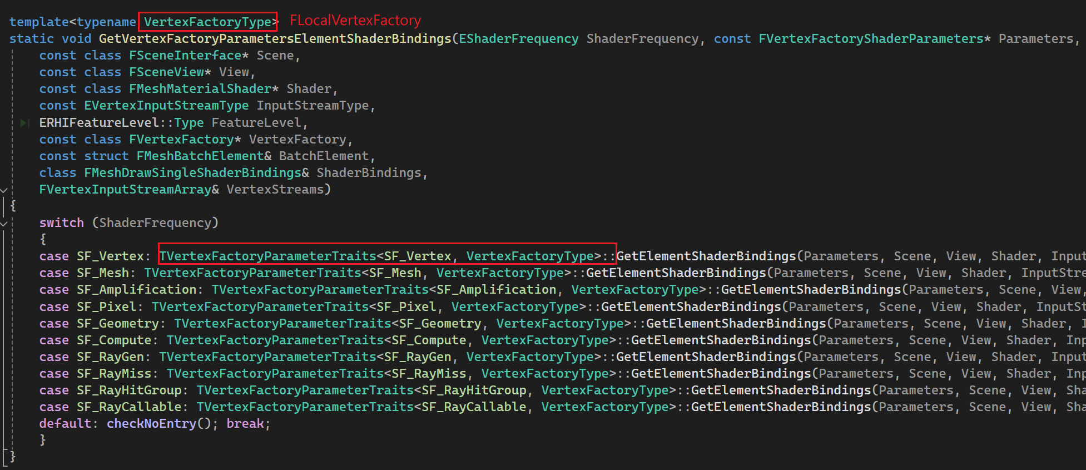Click the red-boxed VertexFactoryType template parameter
The width and height of the screenshot is (1086, 470).
click(207, 22)
